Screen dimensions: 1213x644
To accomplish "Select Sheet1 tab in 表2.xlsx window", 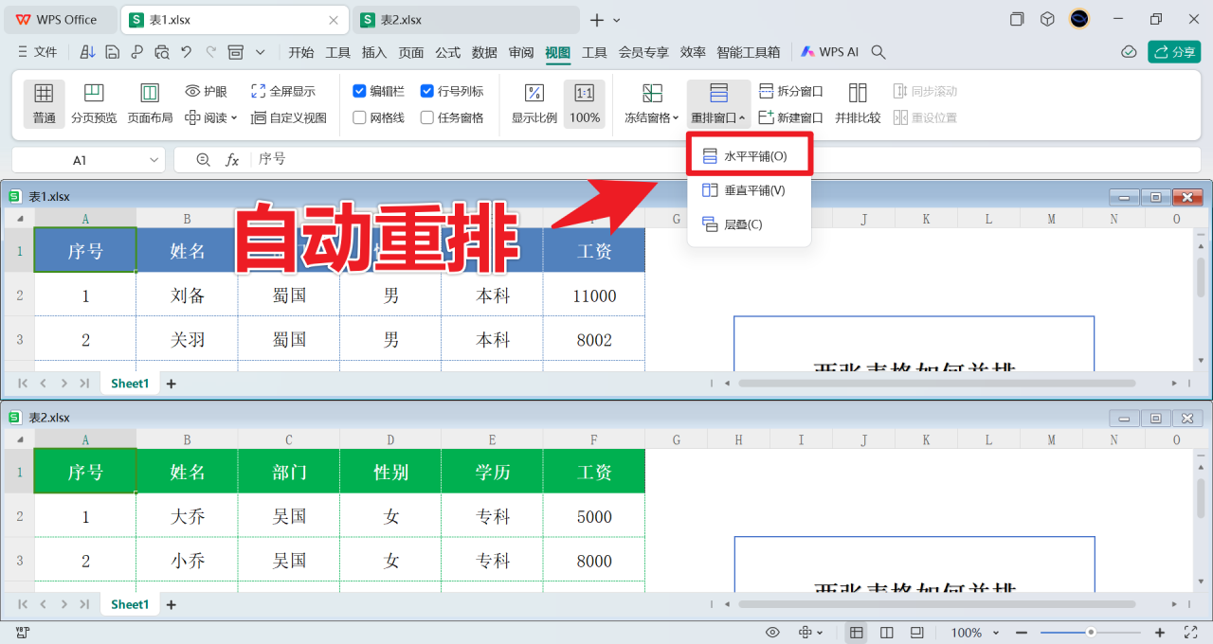I will tap(130, 604).
